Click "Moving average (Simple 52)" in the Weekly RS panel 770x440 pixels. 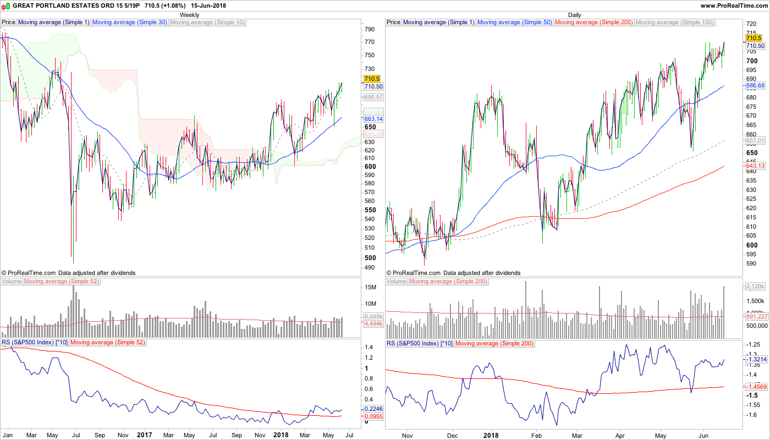pyautogui.click(x=108, y=343)
